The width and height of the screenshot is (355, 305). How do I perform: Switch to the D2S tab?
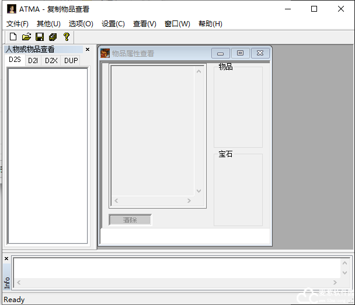[15, 60]
